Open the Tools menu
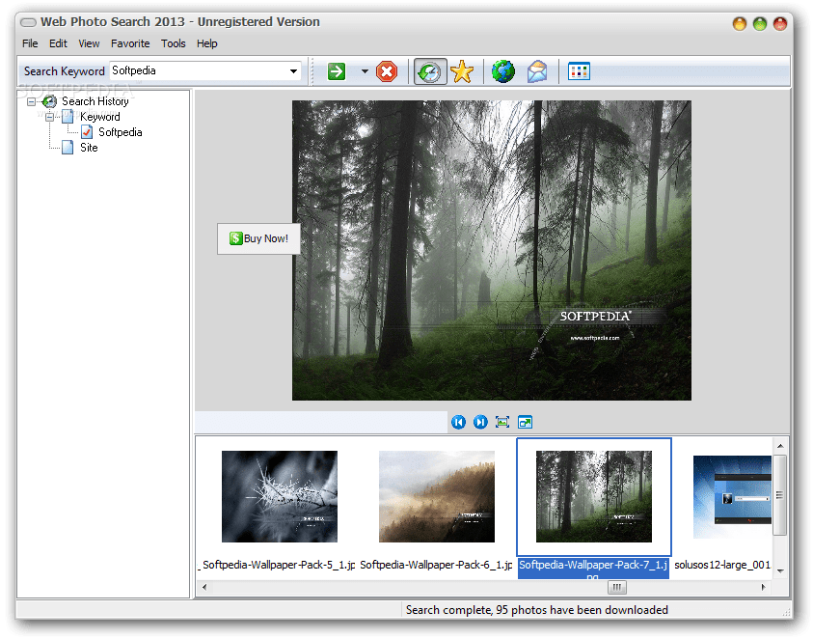 click(174, 43)
